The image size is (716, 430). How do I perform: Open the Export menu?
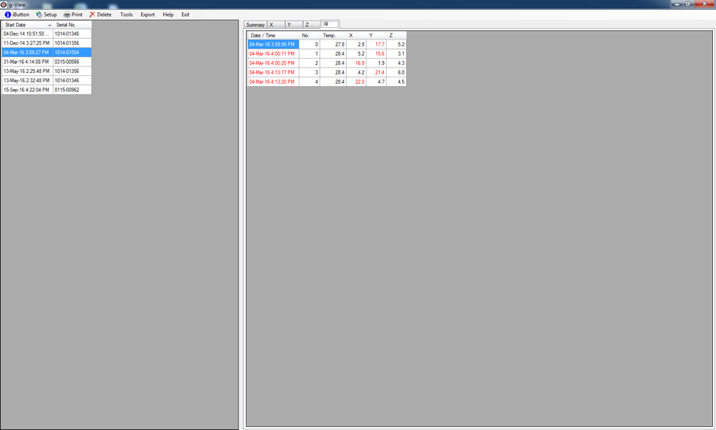point(148,14)
